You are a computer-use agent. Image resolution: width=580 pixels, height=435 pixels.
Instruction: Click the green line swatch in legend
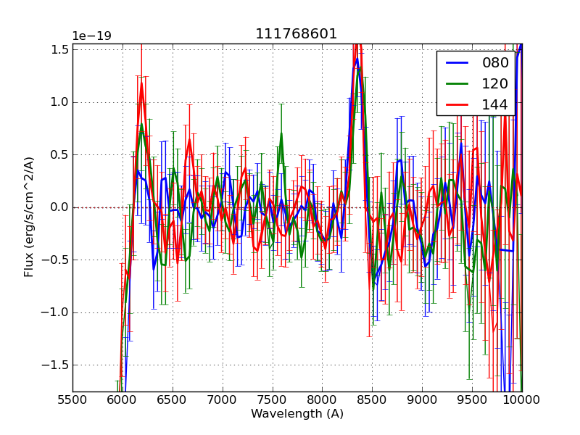(x=457, y=84)
